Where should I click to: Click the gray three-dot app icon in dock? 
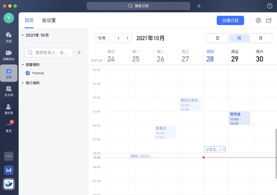9,156
